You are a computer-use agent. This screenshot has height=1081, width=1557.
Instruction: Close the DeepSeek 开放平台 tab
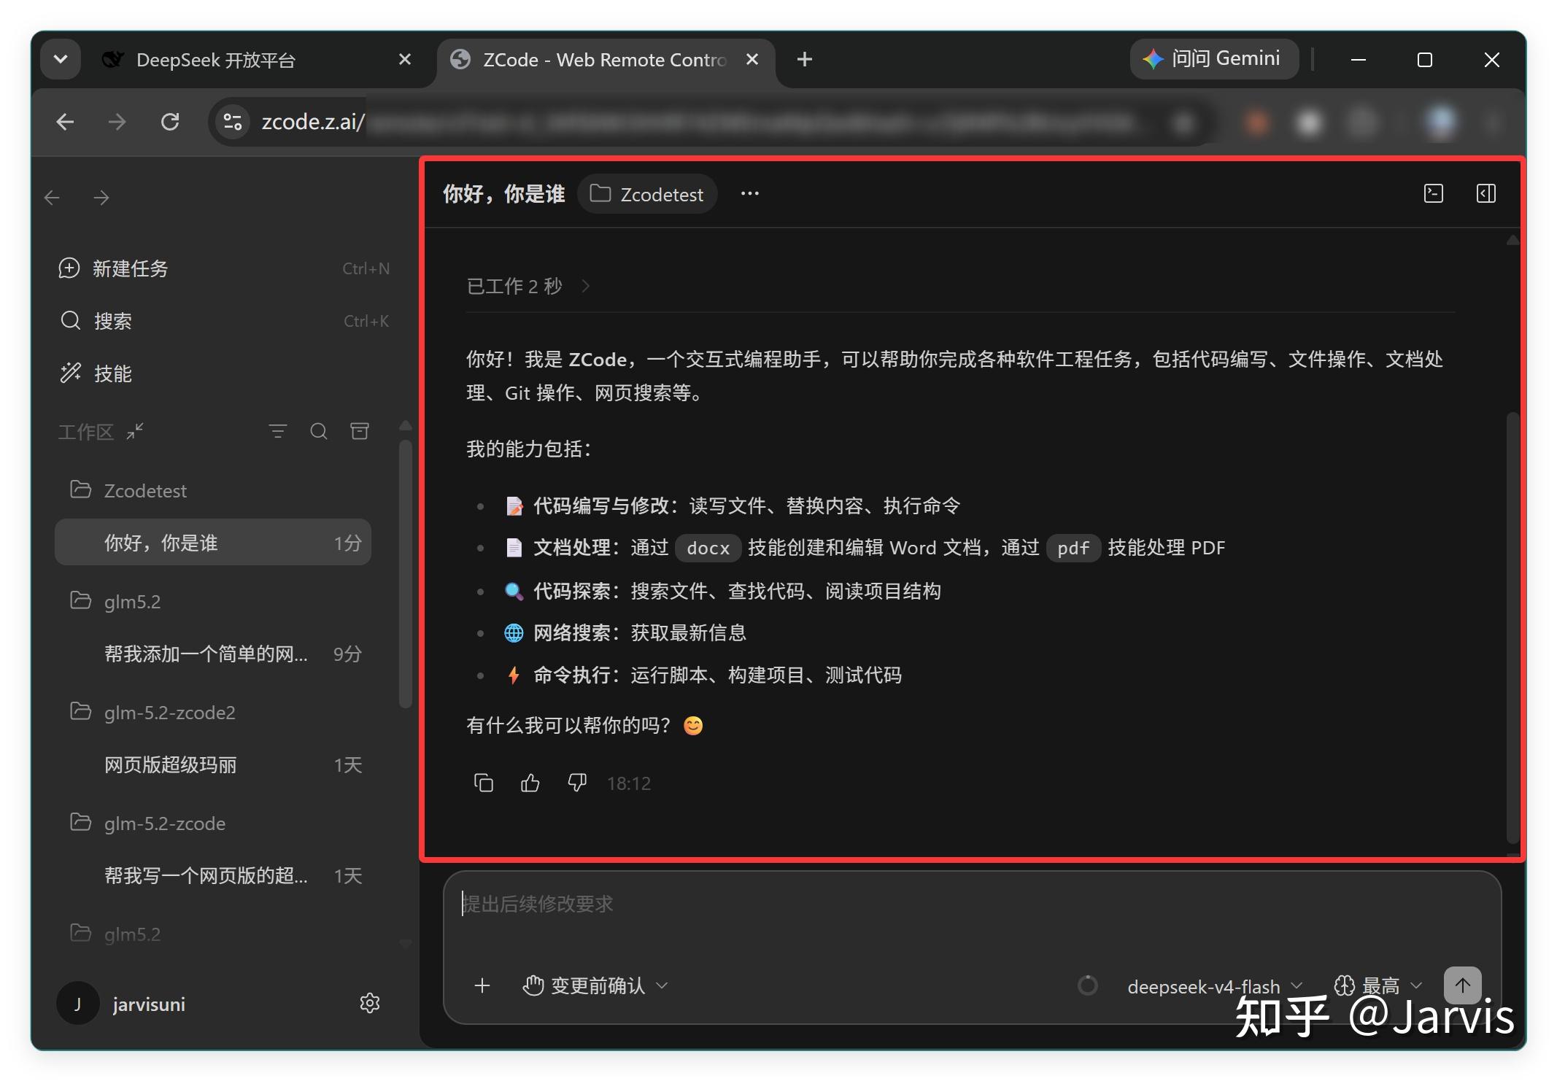coord(405,59)
